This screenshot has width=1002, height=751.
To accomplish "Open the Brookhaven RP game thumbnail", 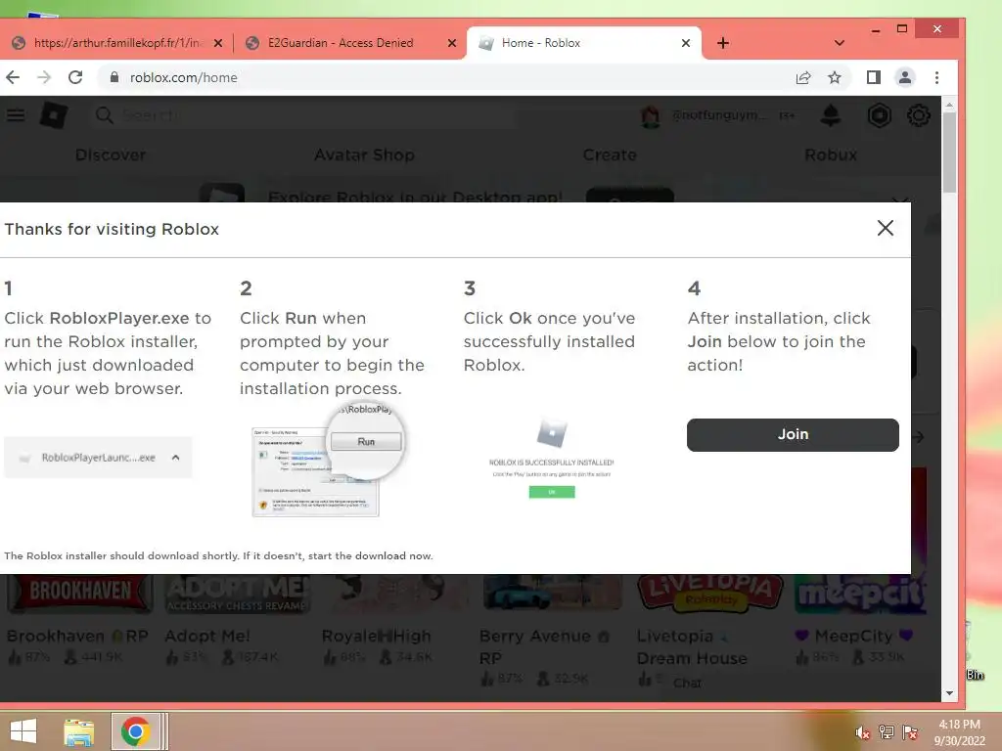I will pos(80,594).
